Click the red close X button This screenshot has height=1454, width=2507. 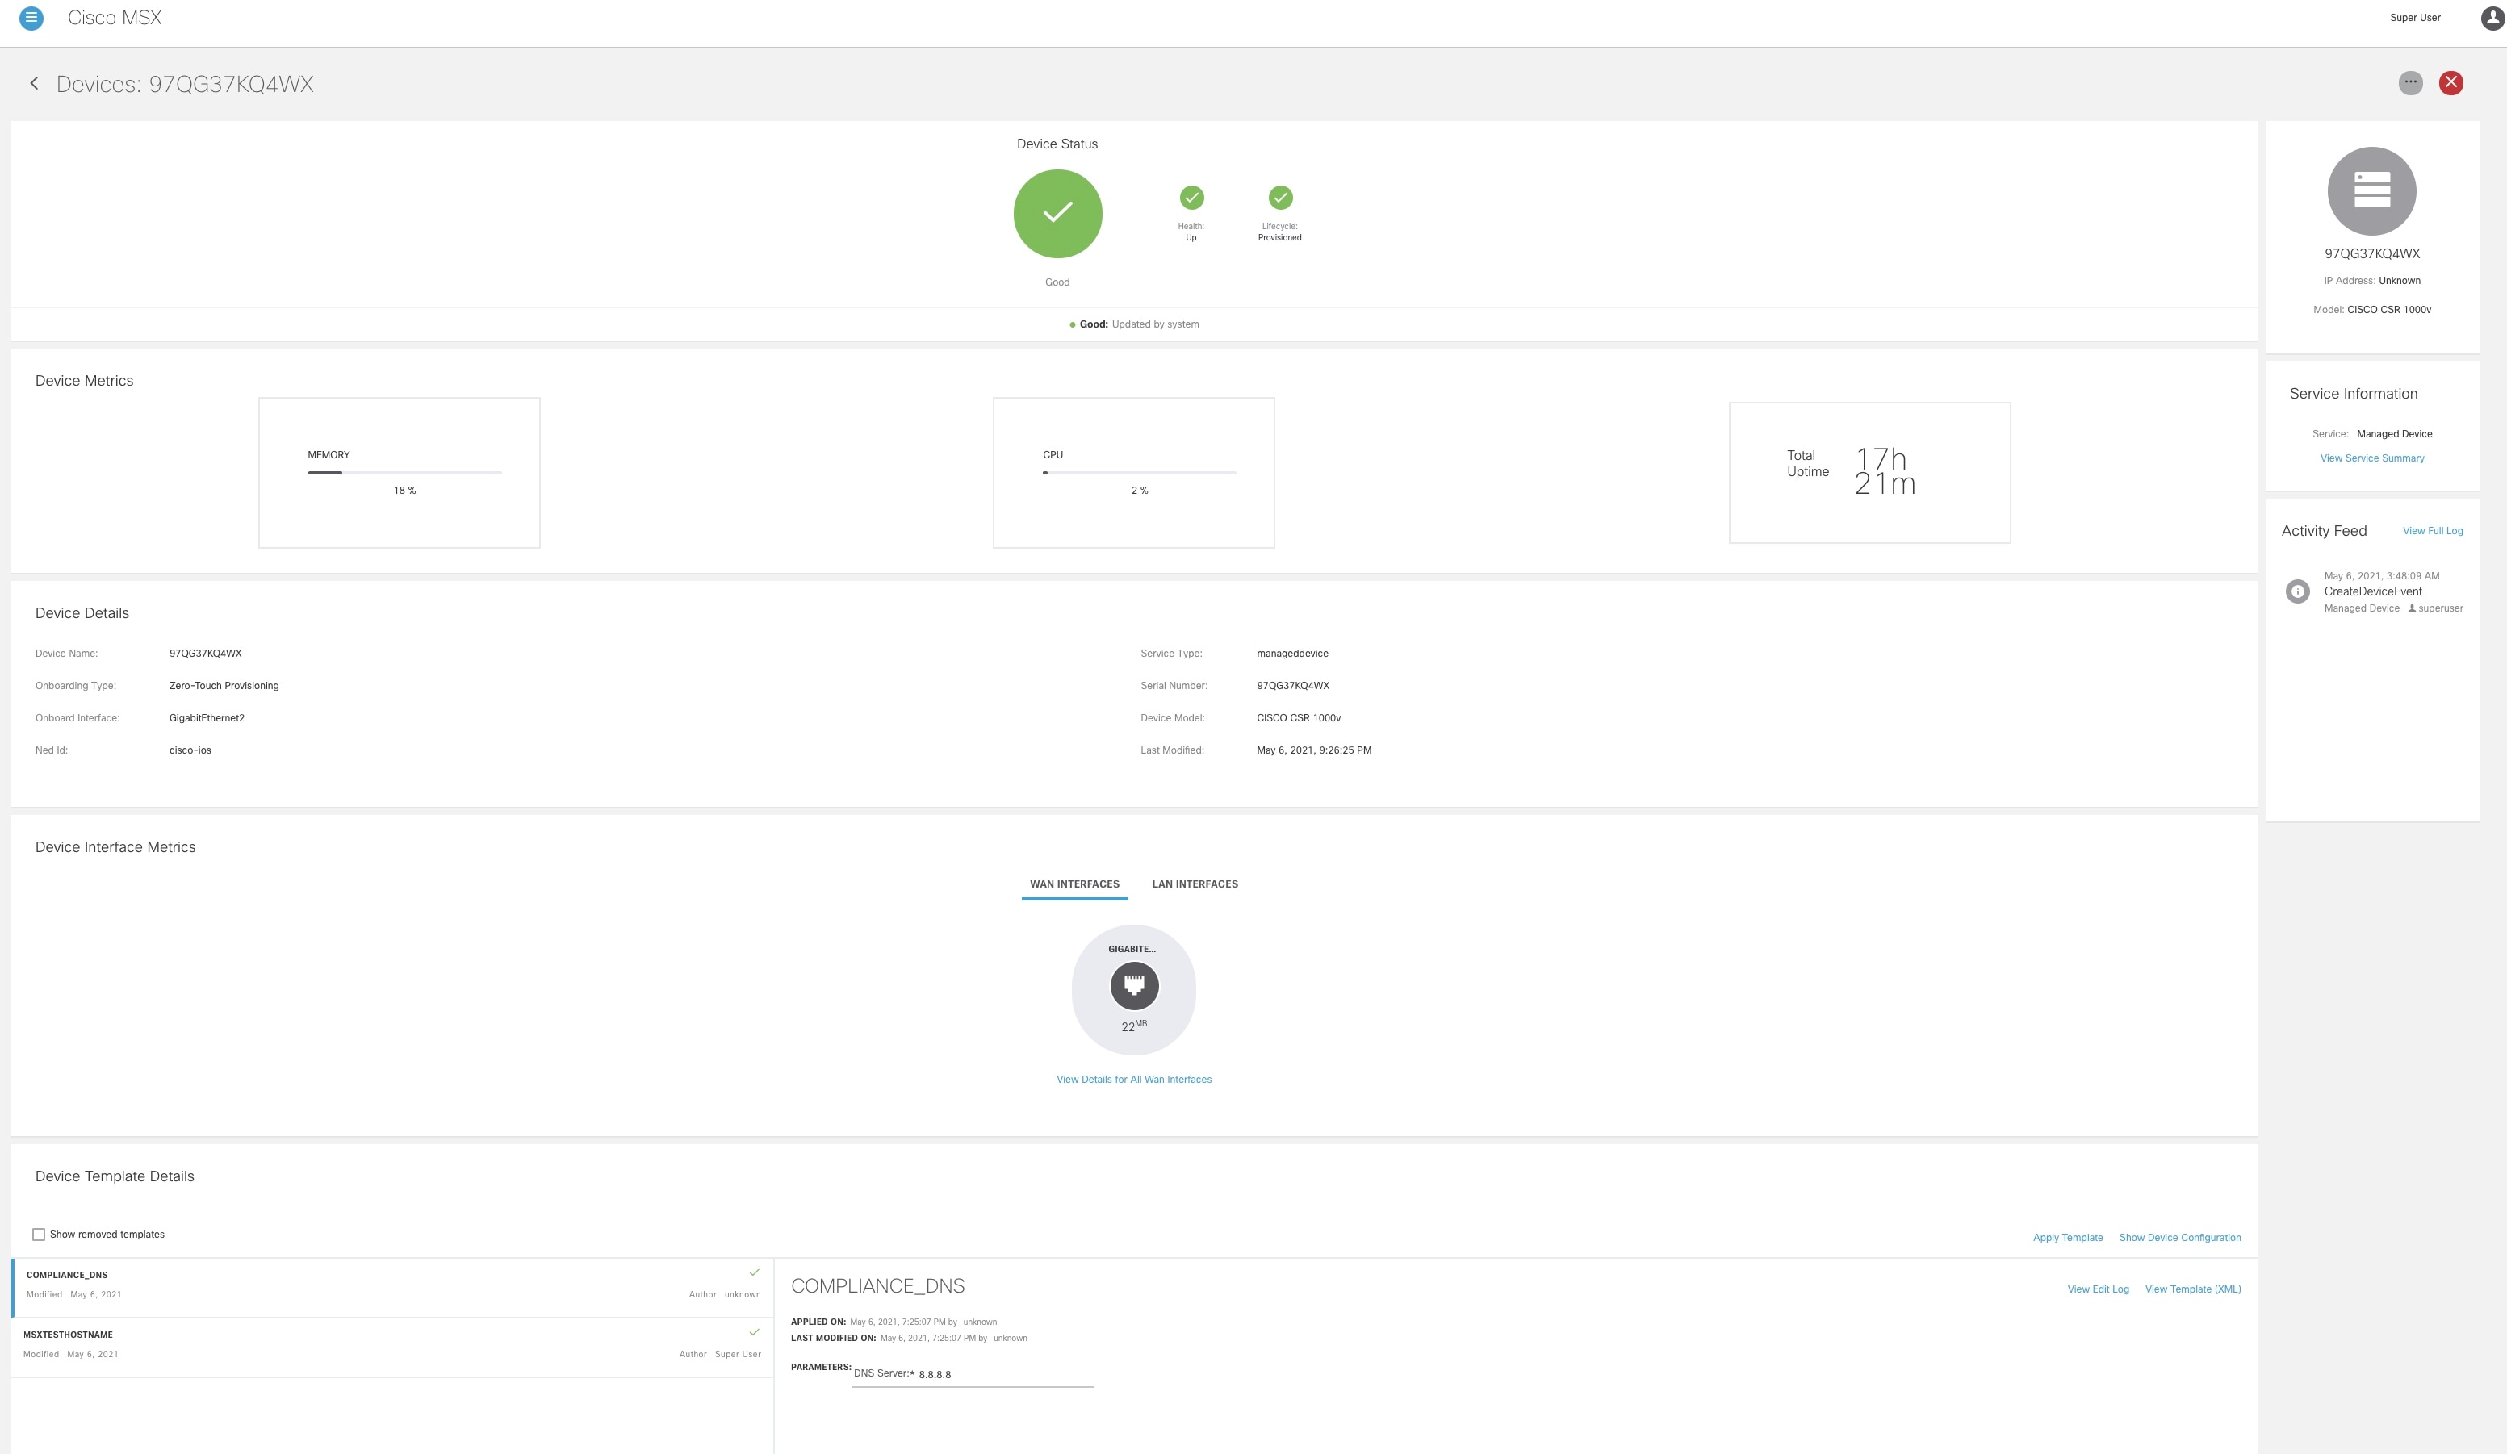(x=2451, y=82)
